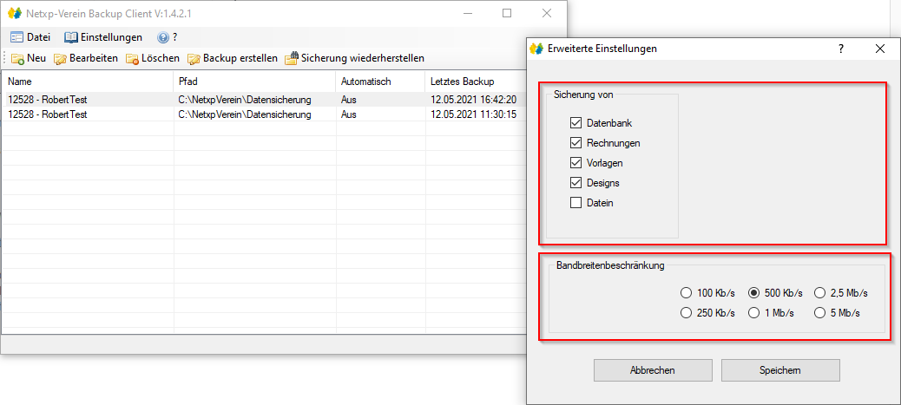Sort list by Pfad column header
The height and width of the screenshot is (405, 901).
pyautogui.click(x=254, y=82)
